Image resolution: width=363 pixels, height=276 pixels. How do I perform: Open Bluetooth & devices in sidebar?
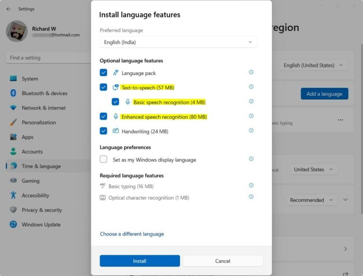click(49, 93)
